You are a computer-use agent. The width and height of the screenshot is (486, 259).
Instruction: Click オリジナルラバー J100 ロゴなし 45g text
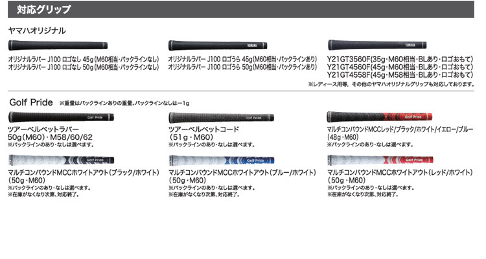84,59
